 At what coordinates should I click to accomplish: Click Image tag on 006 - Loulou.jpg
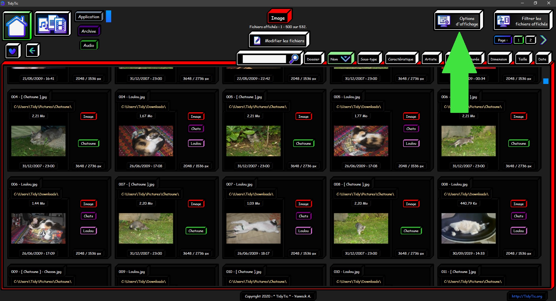89,204
